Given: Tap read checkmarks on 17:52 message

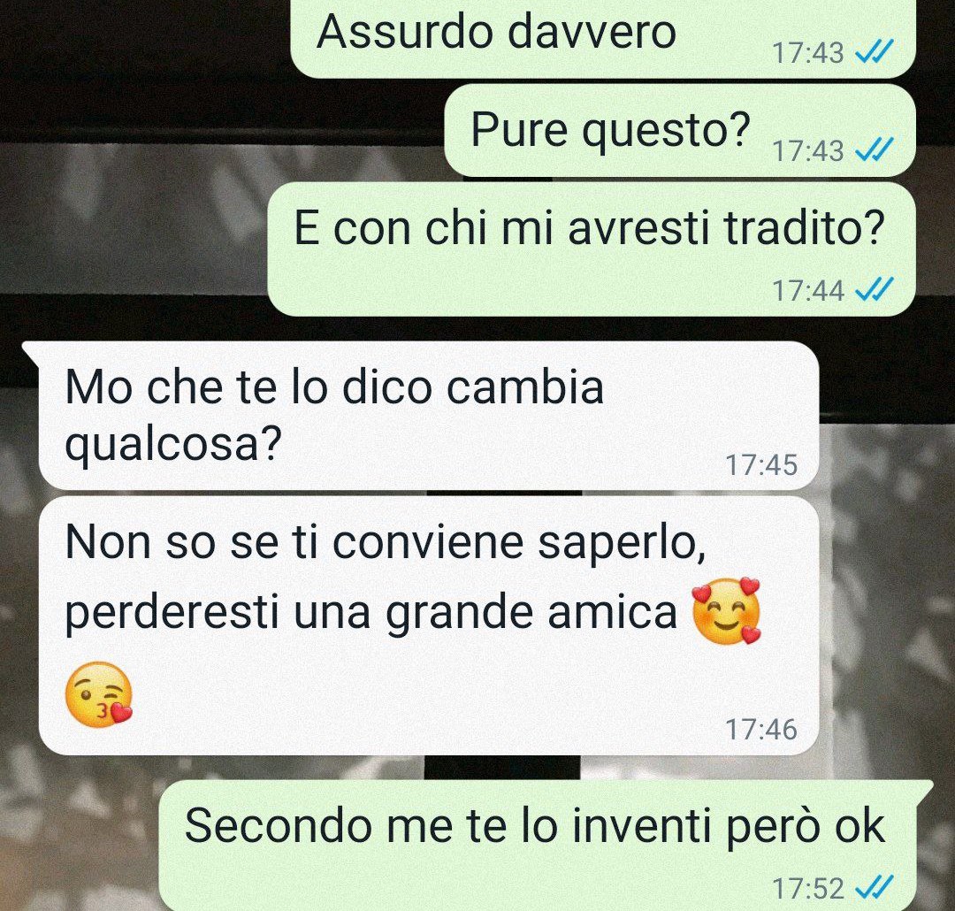Looking at the screenshot, I should [x=875, y=888].
